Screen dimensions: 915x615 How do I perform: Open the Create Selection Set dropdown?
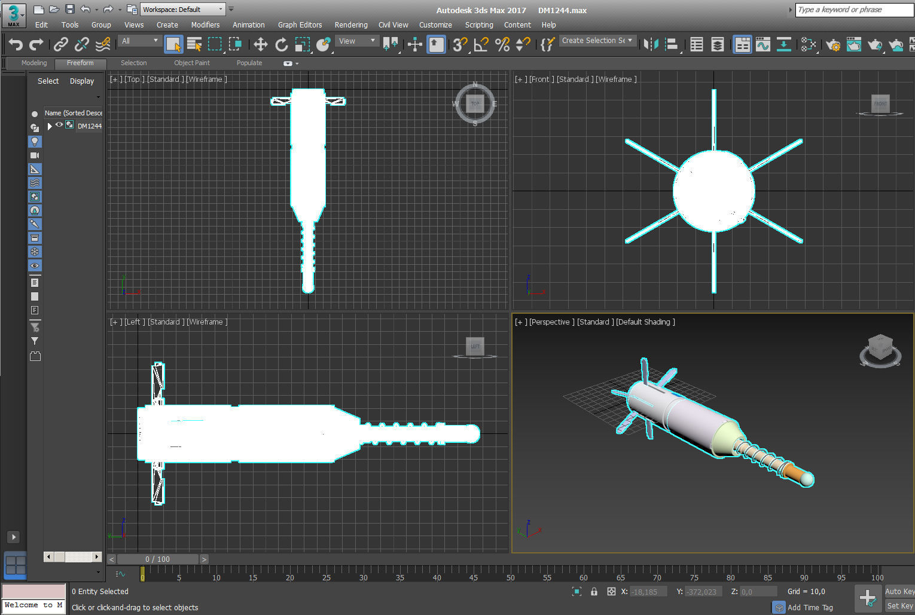click(597, 41)
